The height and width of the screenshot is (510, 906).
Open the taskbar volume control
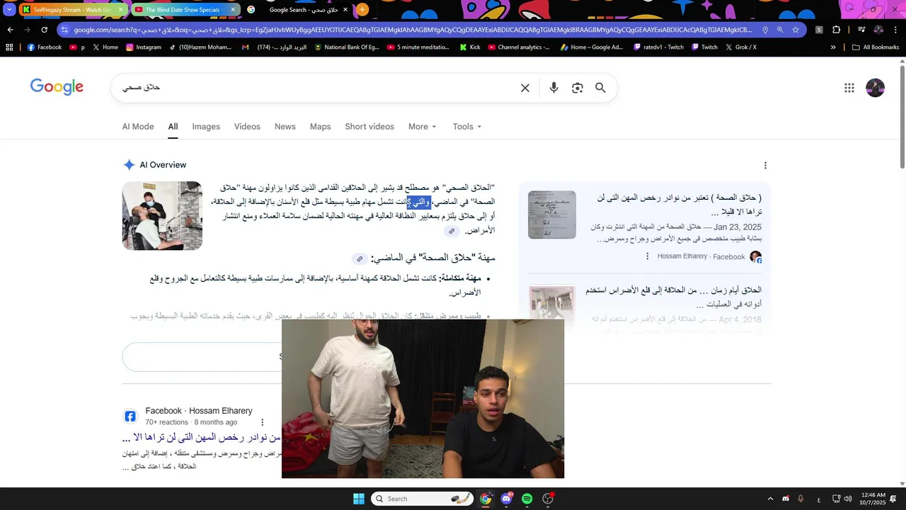(x=848, y=499)
